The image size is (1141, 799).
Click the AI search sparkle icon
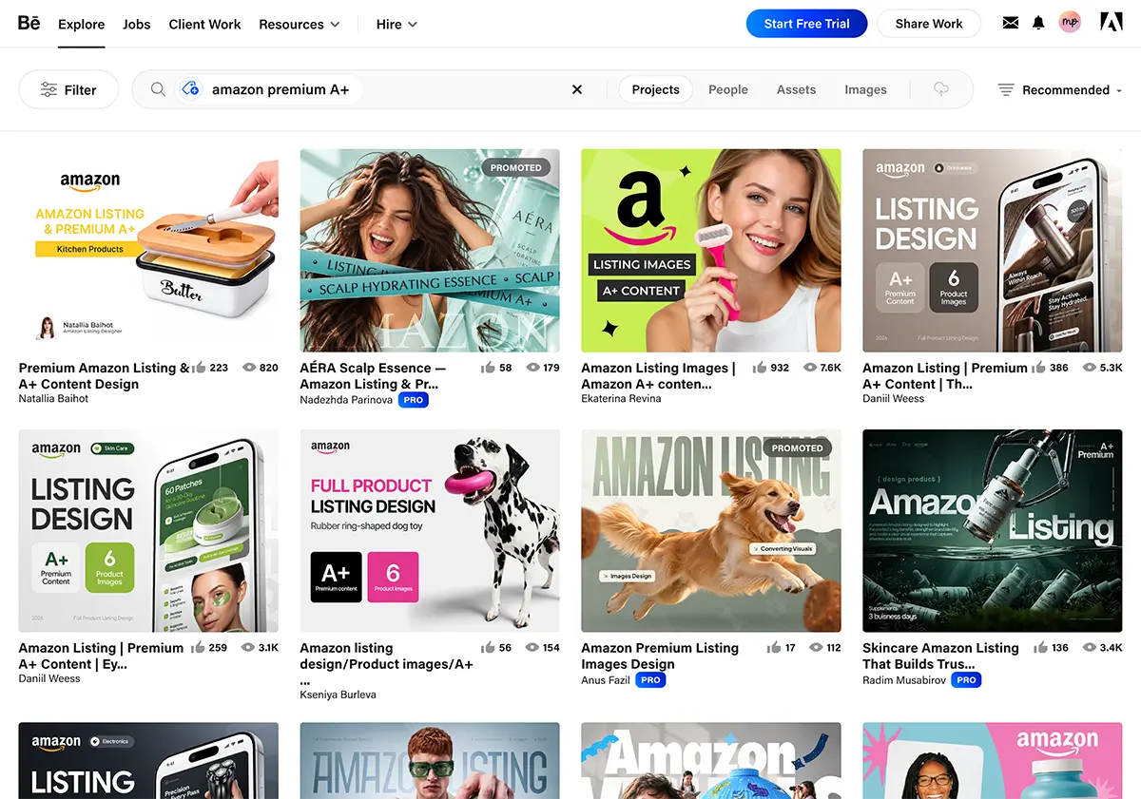click(x=190, y=89)
